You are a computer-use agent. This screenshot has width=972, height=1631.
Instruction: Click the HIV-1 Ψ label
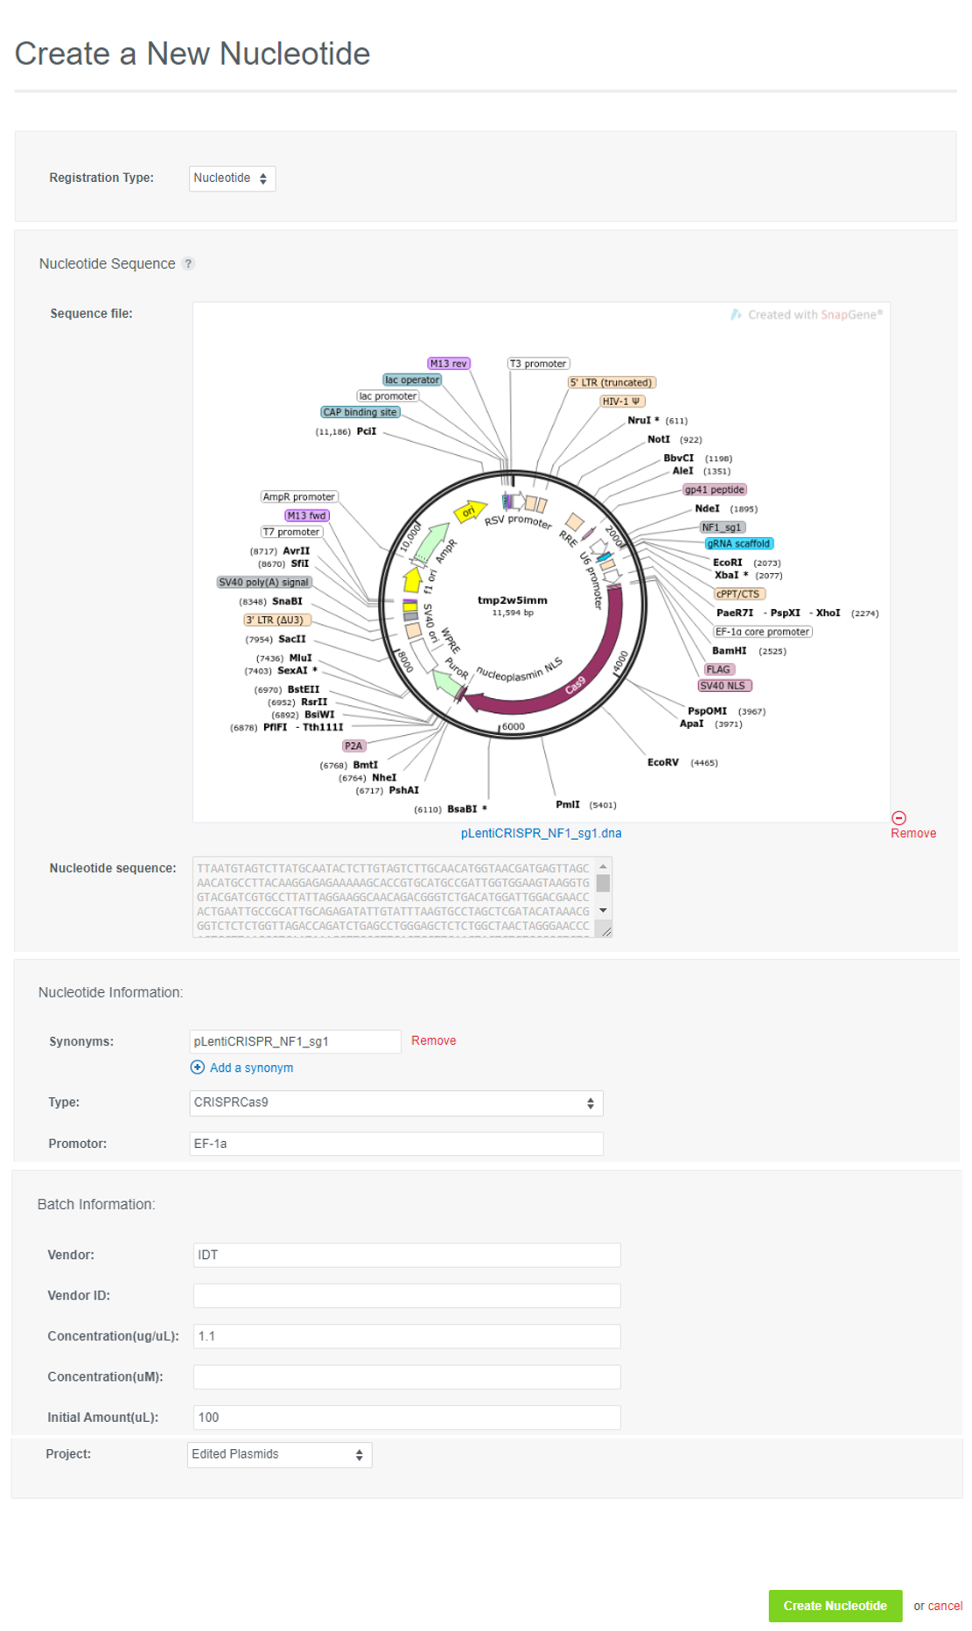622,402
